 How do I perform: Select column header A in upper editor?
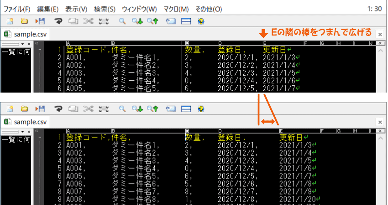68,43
